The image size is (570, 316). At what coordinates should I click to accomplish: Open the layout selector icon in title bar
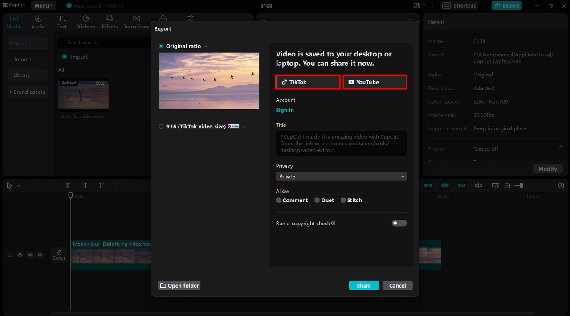(419, 5)
